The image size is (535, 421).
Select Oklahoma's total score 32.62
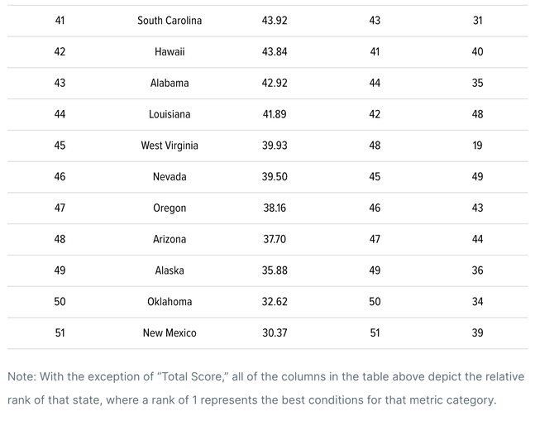click(275, 302)
